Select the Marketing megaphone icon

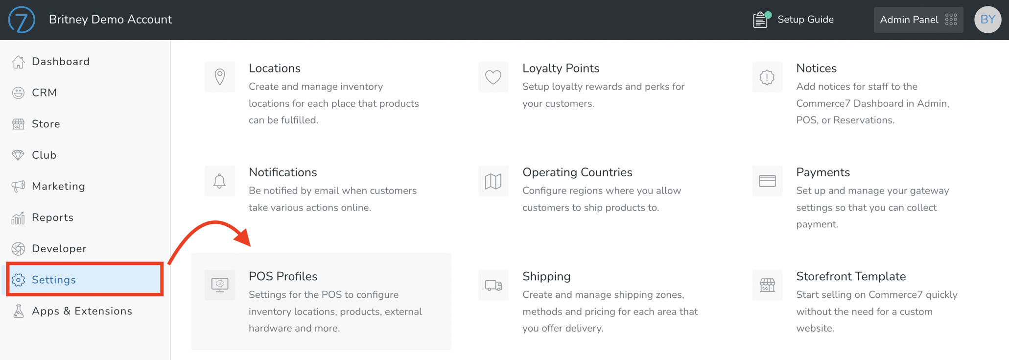click(18, 186)
